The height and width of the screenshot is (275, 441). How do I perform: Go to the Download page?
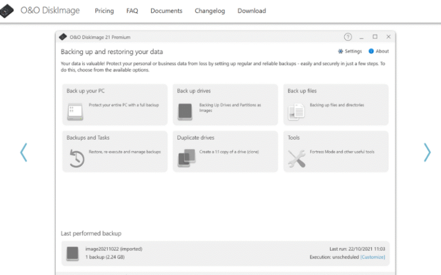(x=252, y=11)
